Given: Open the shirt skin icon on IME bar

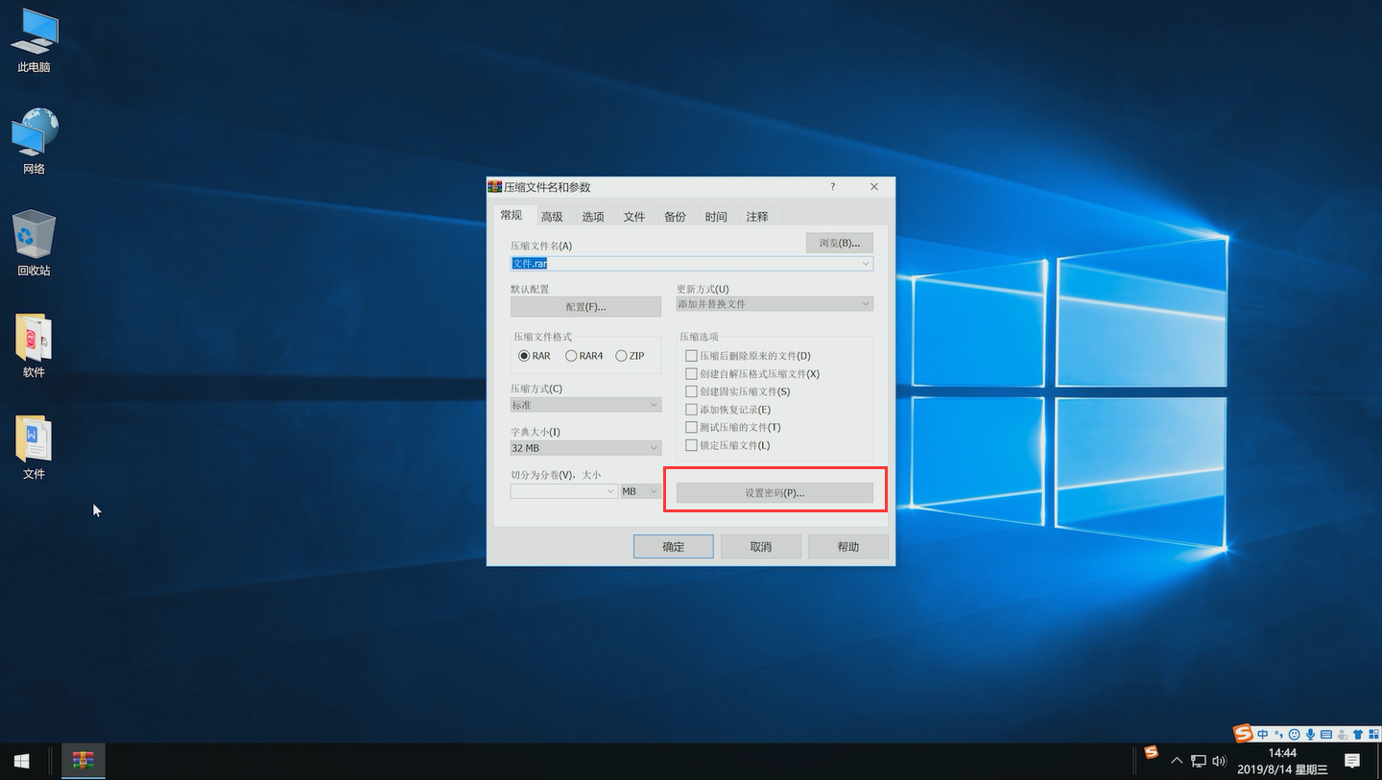Looking at the screenshot, I should pyautogui.click(x=1358, y=734).
